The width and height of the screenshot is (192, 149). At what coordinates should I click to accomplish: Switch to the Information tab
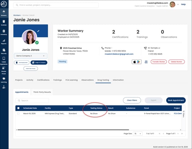(118, 80)
